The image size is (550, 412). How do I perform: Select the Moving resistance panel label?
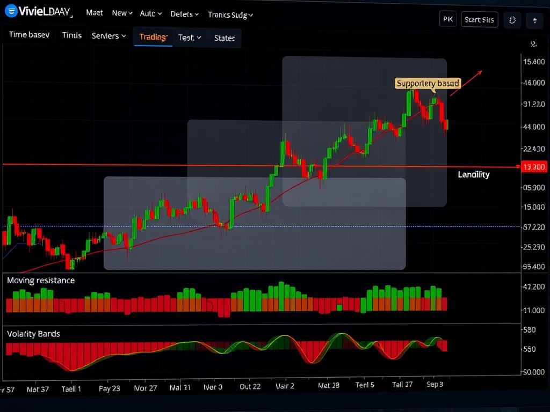(41, 281)
